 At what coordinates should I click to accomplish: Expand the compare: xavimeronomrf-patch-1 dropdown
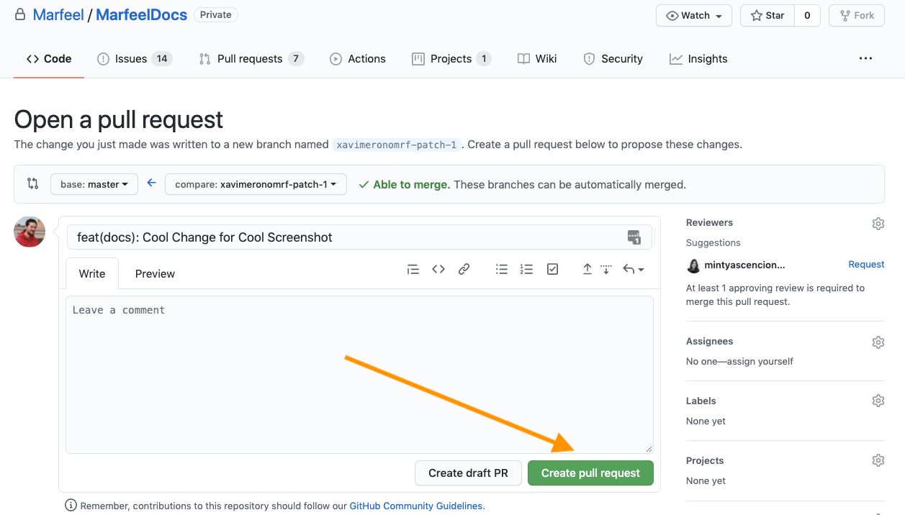256,184
